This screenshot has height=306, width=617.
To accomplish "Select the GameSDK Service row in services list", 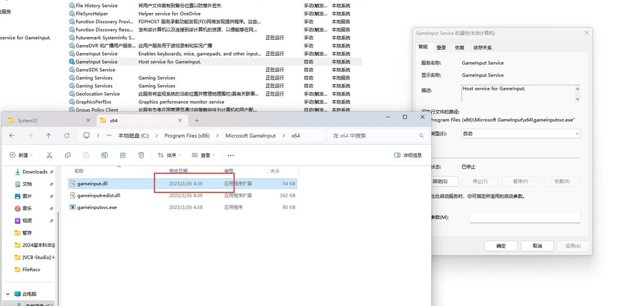I will coord(214,70).
